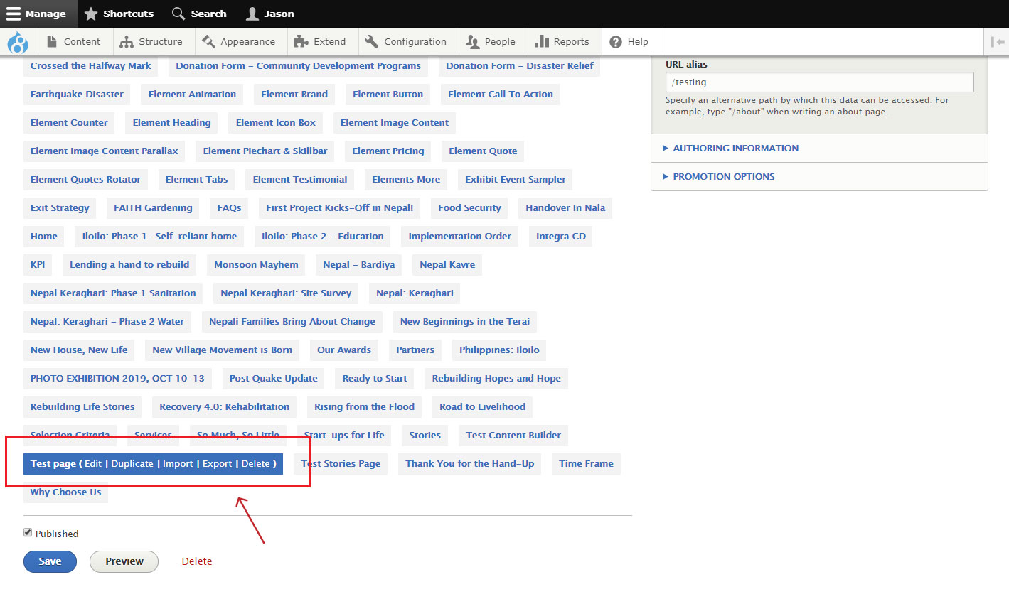Screen dimensions: 1009x599
Task: Click Duplicate in the Test page options
Action: pyautogui.click(x=132, y=463)
